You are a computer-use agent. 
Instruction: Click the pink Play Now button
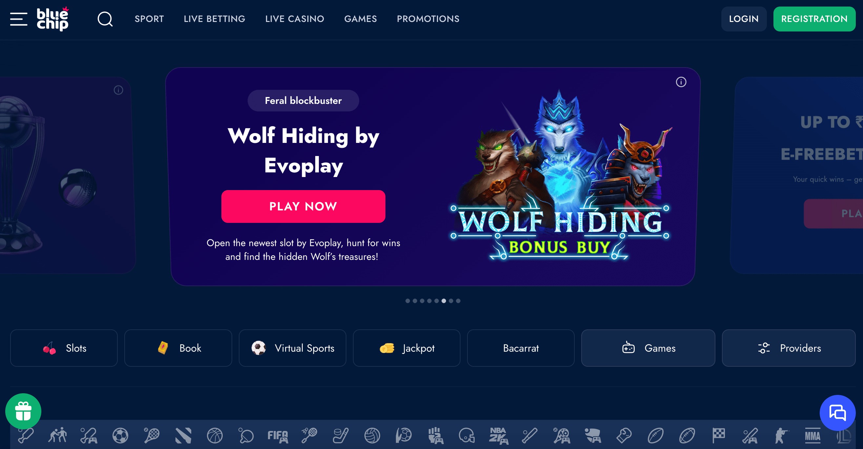303,206
